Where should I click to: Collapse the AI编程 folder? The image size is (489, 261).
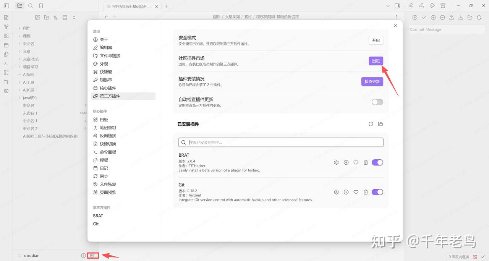[29, 75]
